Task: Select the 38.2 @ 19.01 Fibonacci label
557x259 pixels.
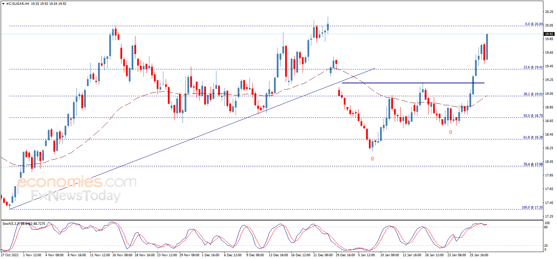Action: [x=533, y=94]
